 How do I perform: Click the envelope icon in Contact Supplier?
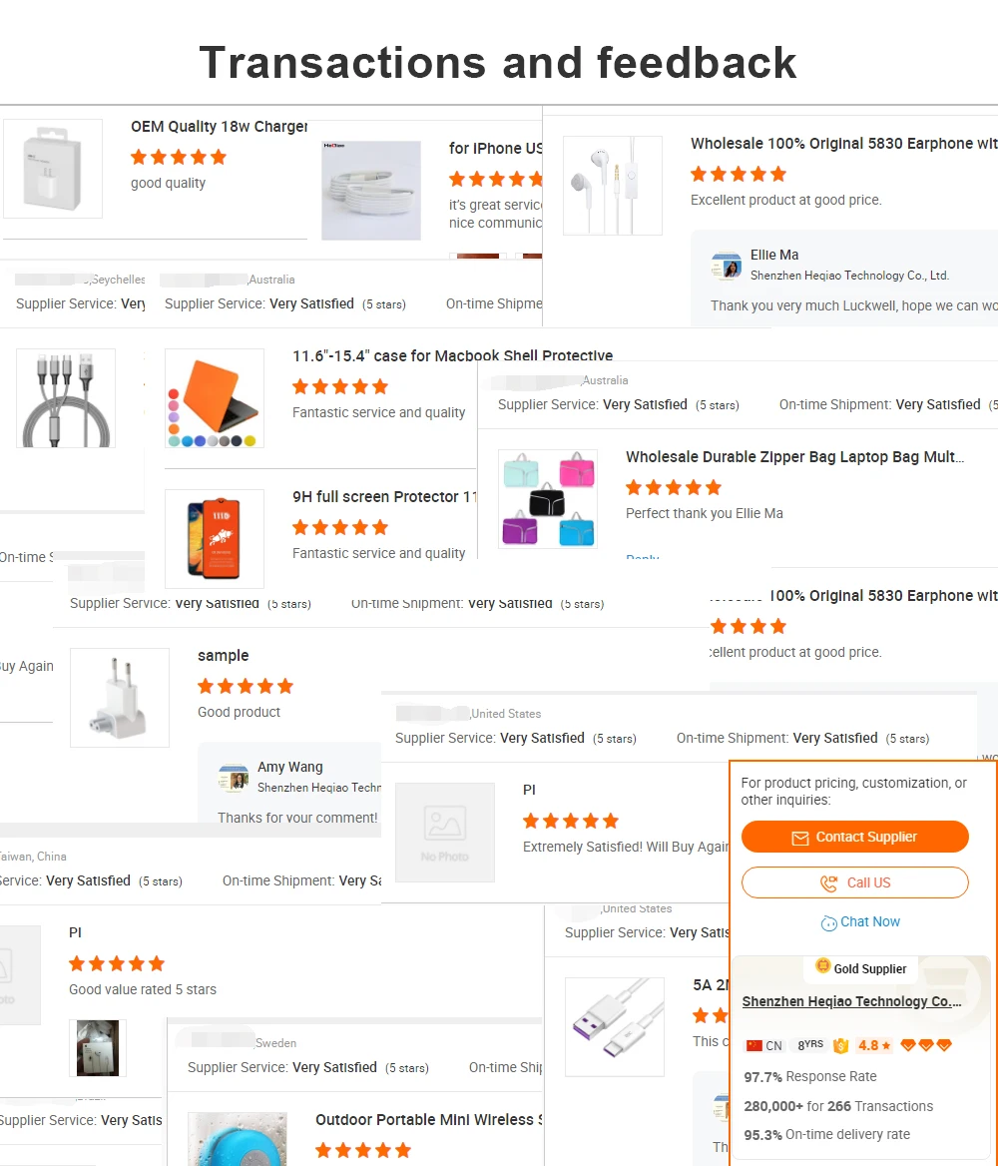(x=800, y=839)
